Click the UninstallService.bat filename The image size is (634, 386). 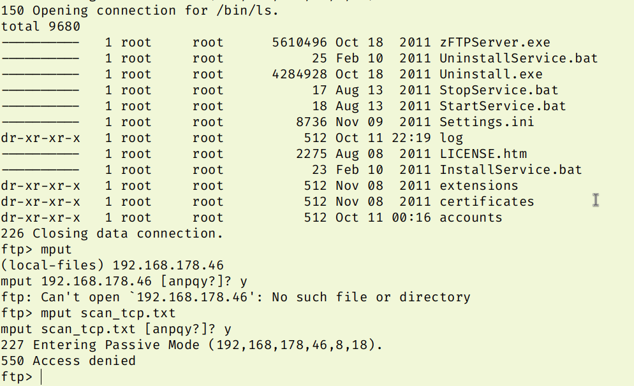[x=519, y=59]
